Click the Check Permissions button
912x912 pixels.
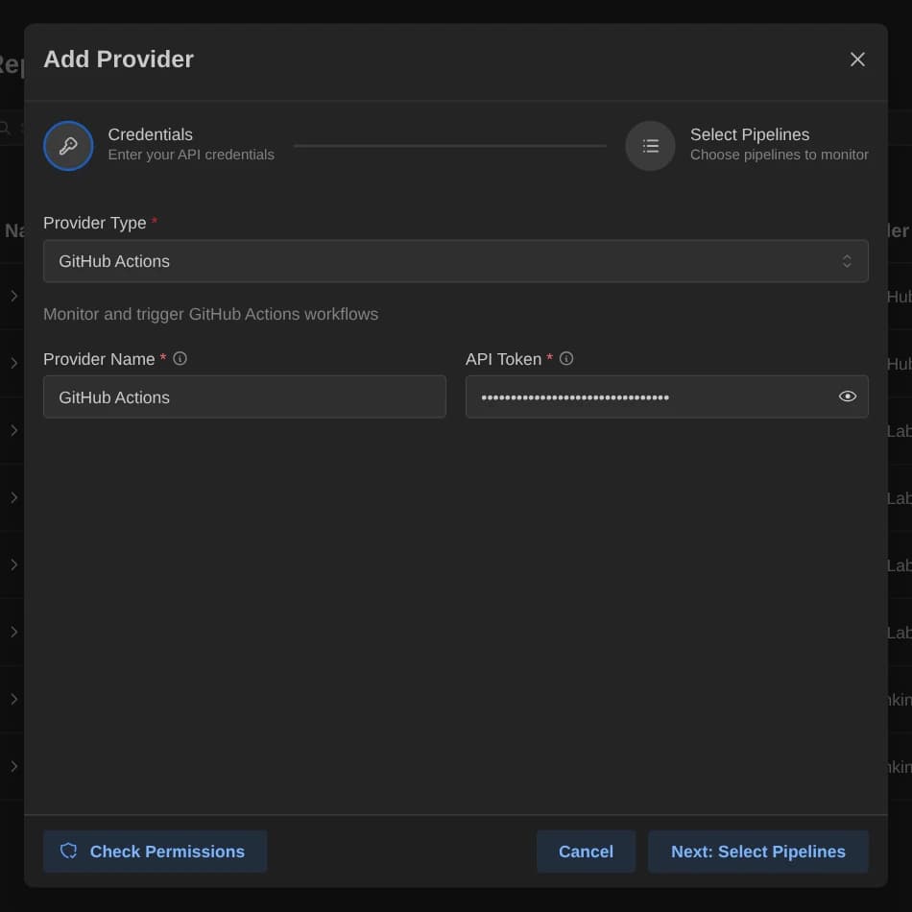pos(155,851)
